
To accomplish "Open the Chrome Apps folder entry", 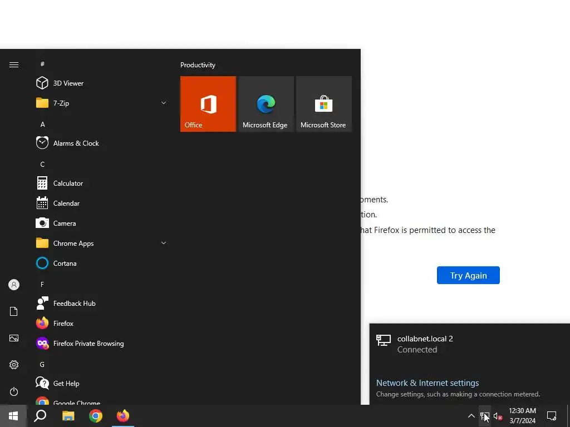I will point(101,244).
